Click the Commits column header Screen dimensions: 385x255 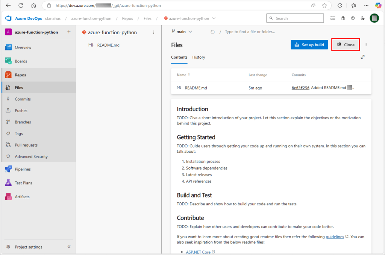[299, 75]
